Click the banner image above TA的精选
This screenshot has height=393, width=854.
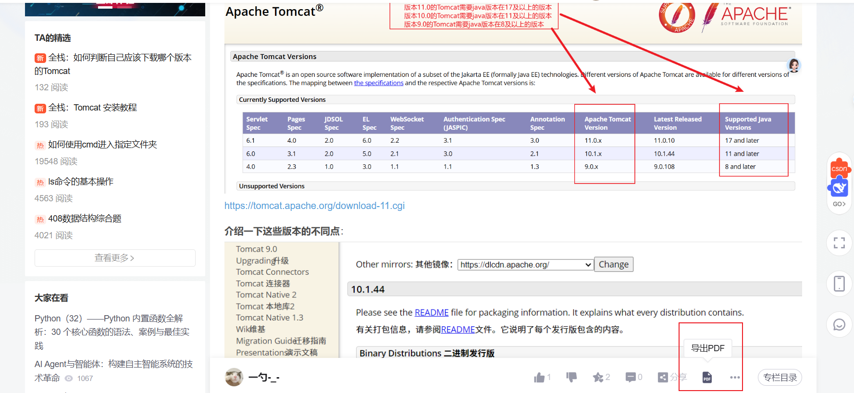pos(115,9)
